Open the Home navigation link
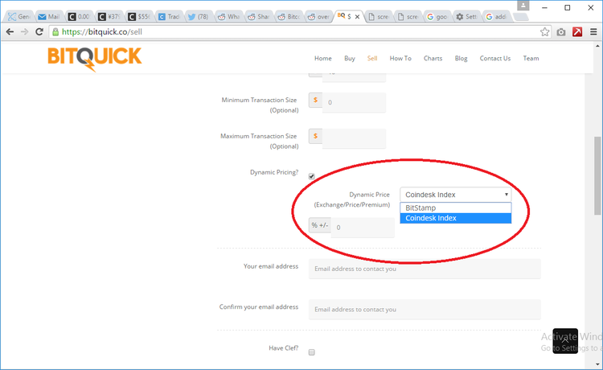The height and width of the screenshot is (370, 603). tap(323, 59)
